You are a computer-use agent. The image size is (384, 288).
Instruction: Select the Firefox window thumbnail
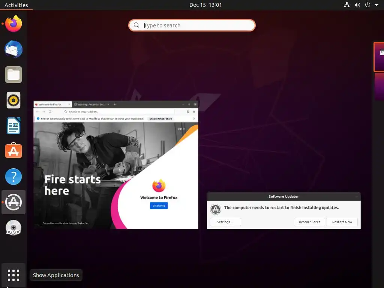(x=116, y=165)
